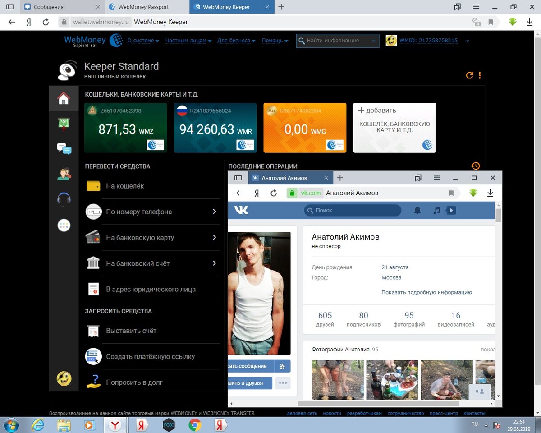This screenshot has height=433, width=541.
Task: Open the headphones support icon in sidebar
Action: (x=64, y=199)
